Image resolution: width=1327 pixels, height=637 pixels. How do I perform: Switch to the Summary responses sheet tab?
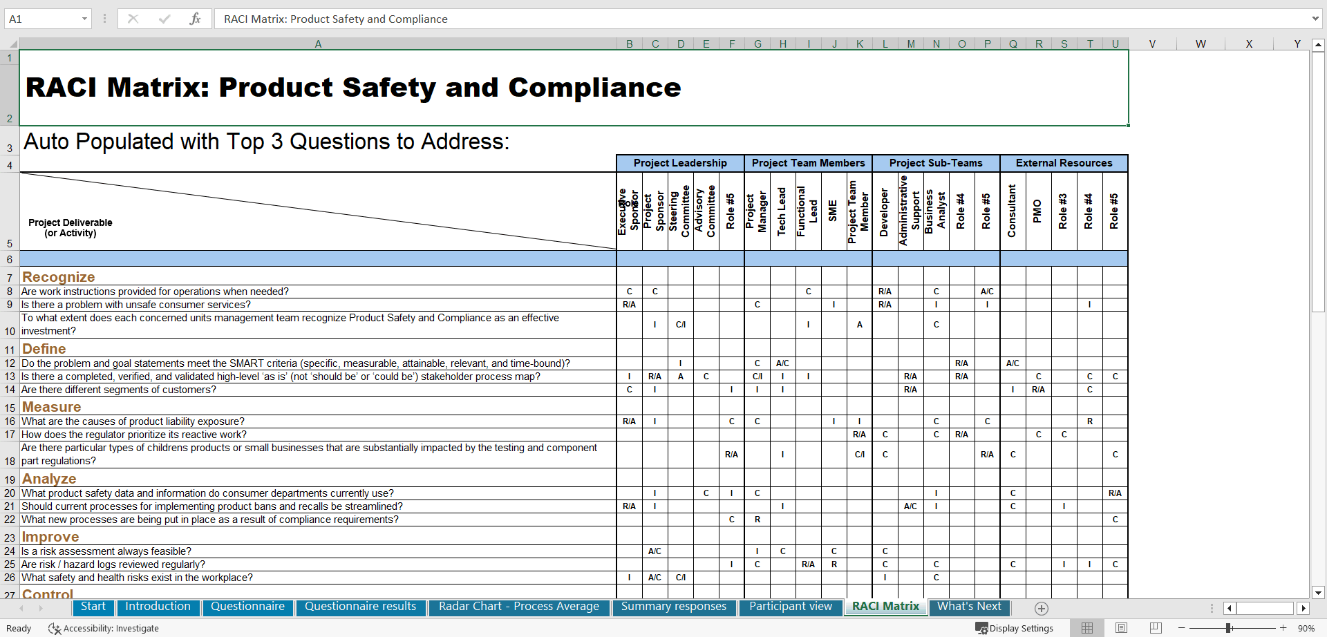(x=674, y=607)
